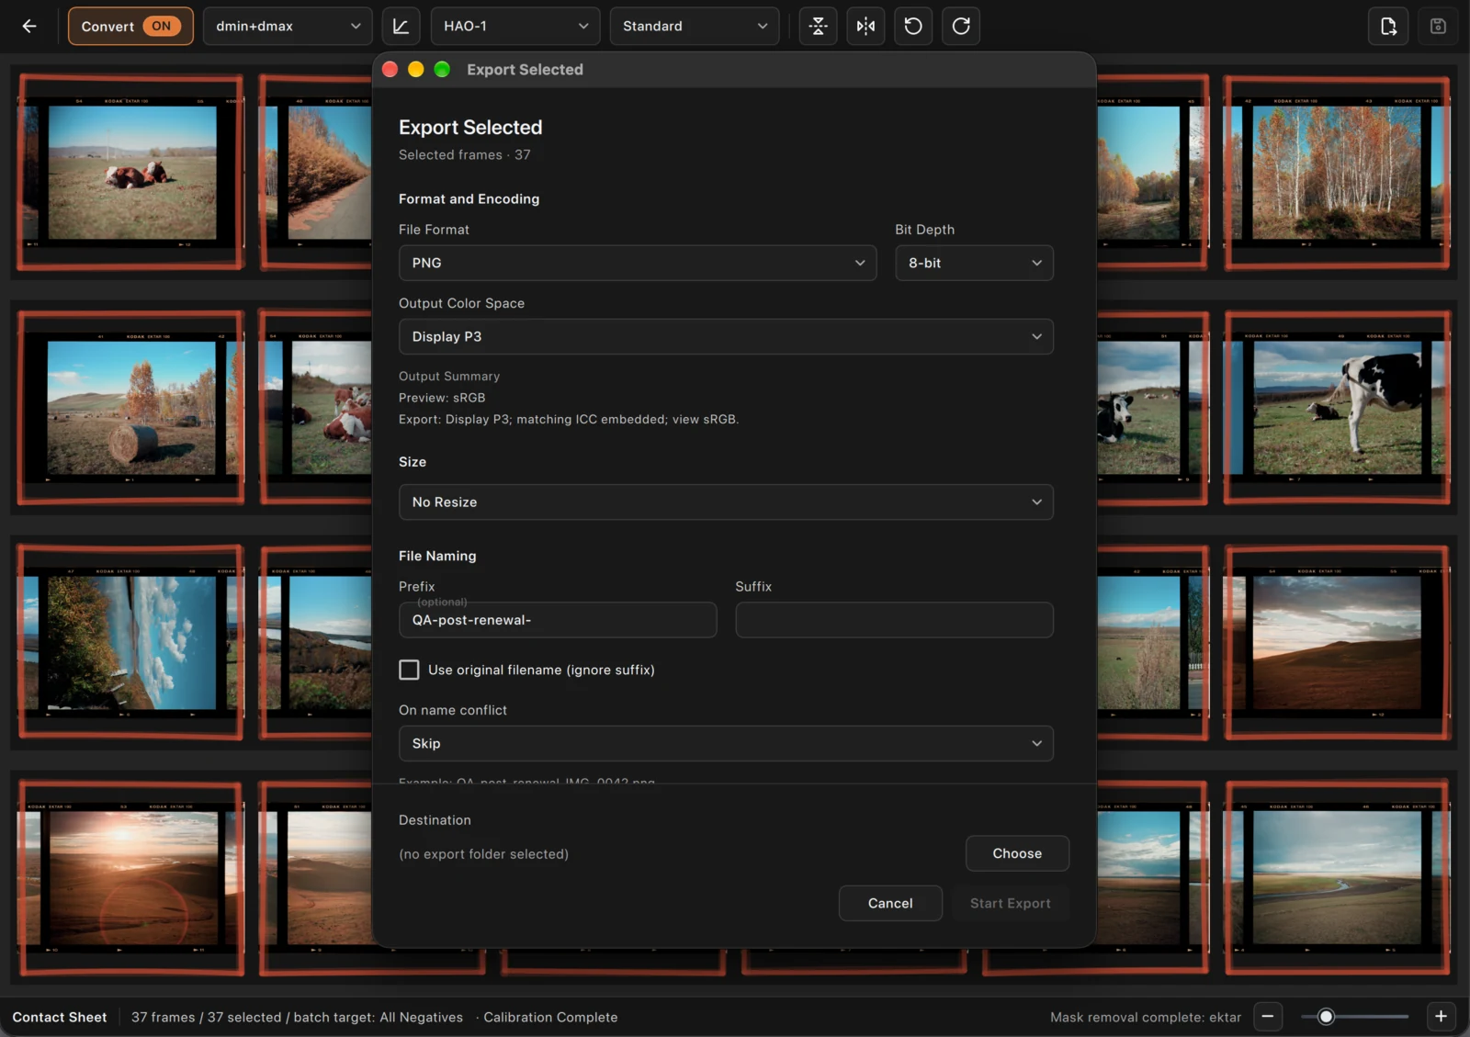The height and width of the screenshot is (1037, 1470).
Task: Close the Export Selected window
Action: [x=390, y=70]
